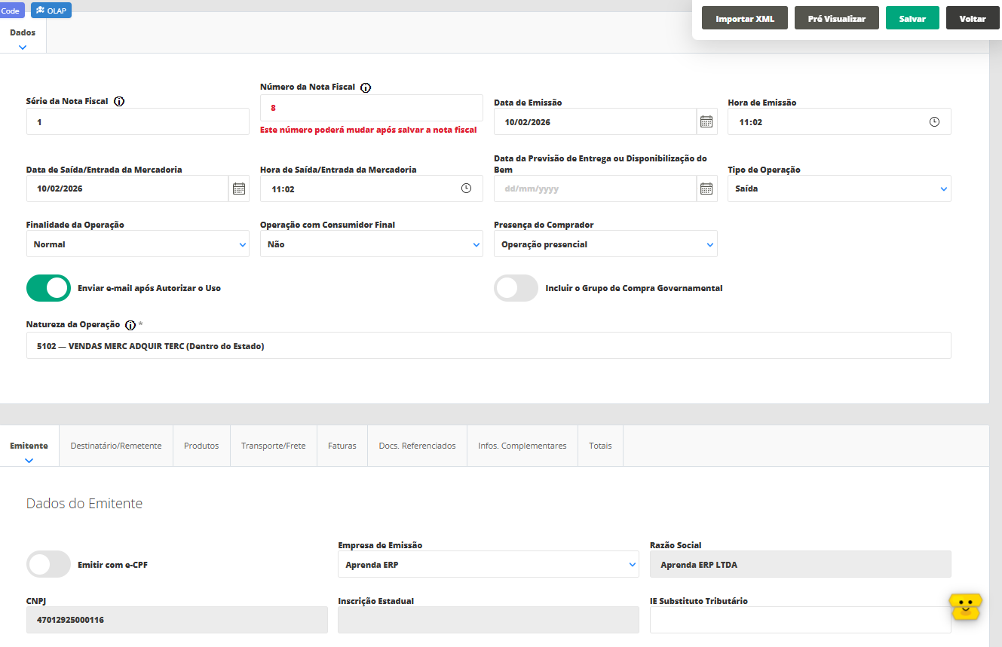Click the green Salvar button
This screenshot has height=647, width=1002.
pos(912,19)
